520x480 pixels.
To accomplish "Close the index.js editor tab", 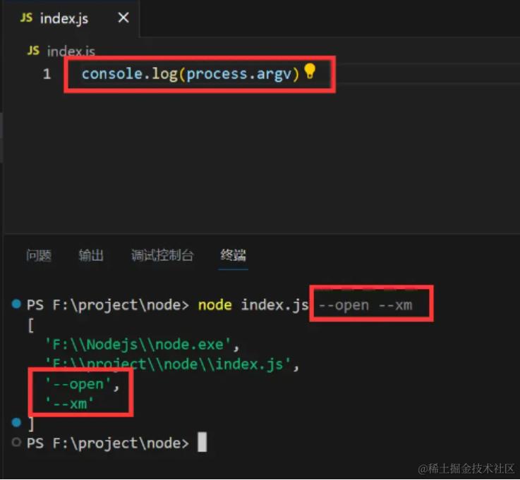I will pyautogui.click(x=123, y=18).
